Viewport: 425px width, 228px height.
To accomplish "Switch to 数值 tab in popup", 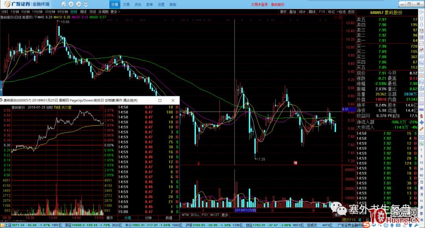I will [x=169, y=218].
